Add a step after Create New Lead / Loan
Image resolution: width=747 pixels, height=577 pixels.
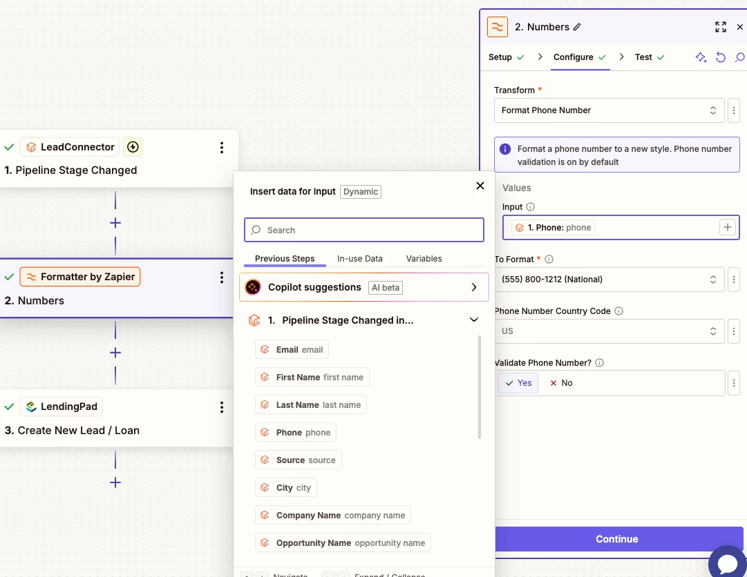pos(115,482)
